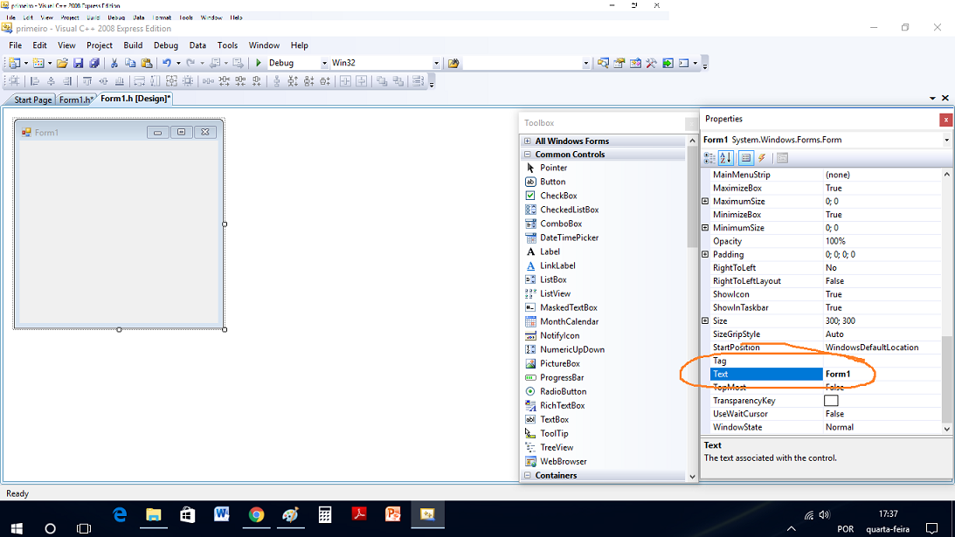The width and height of the screenshot is (955, 537).
Task: Click the Text property value field
Action: click(882, 374)
